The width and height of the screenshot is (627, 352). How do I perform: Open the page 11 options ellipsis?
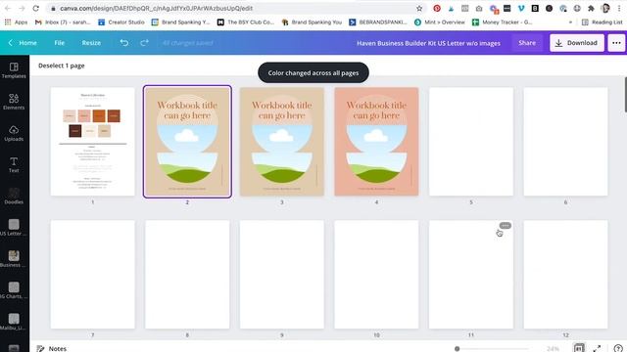[506, 226]
